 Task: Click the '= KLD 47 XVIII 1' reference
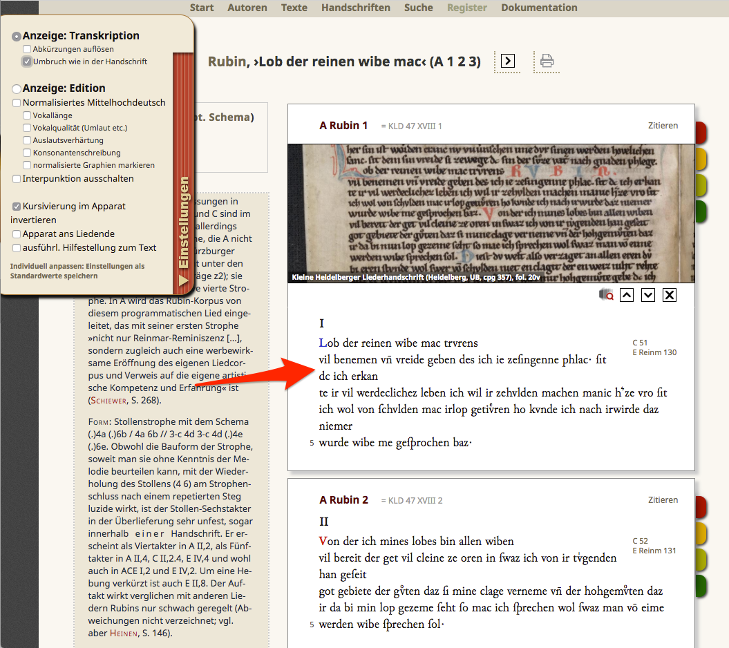click(x=411, y=126)
